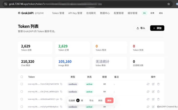Delete the token ending in LQZU
This screenshot has height=110, width=178.
pyautogui.click(x=158, y=91)
